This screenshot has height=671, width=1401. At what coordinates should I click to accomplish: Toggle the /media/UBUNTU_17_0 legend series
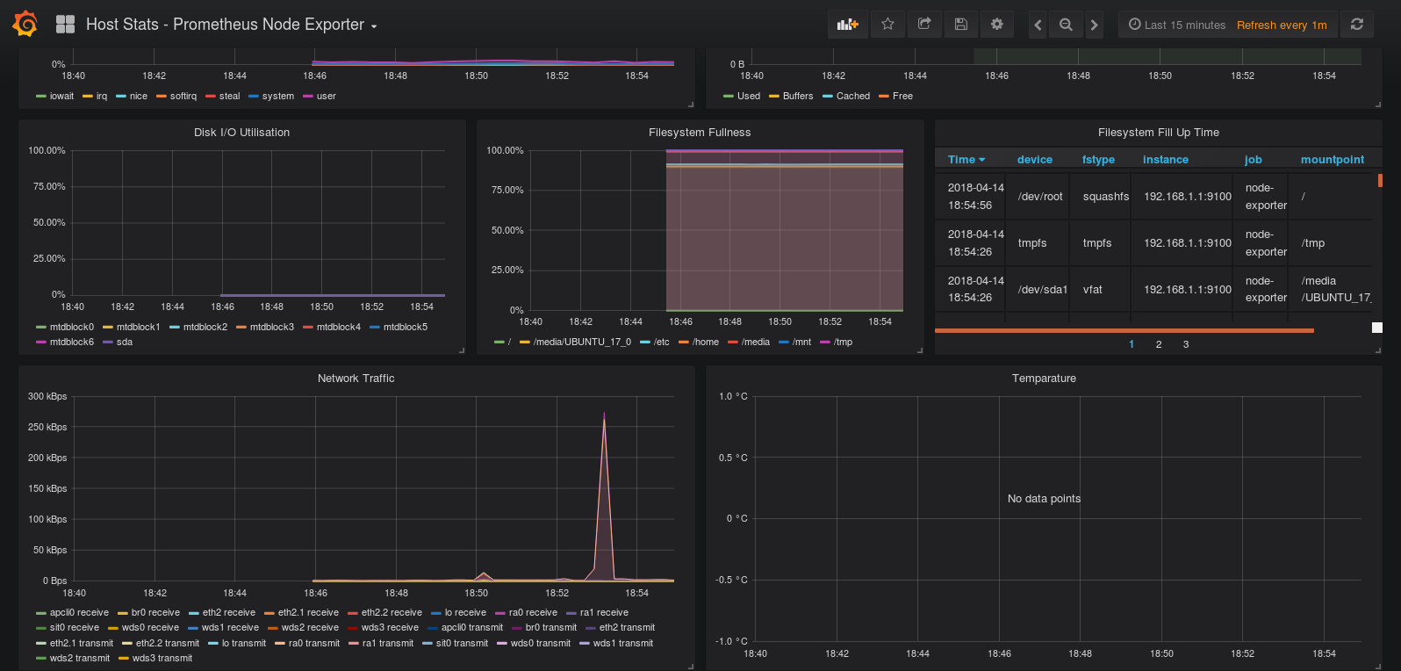tap(581, 343)
